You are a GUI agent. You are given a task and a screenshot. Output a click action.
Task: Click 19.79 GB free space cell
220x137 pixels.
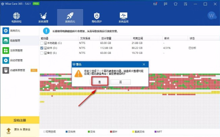point(137,53)
